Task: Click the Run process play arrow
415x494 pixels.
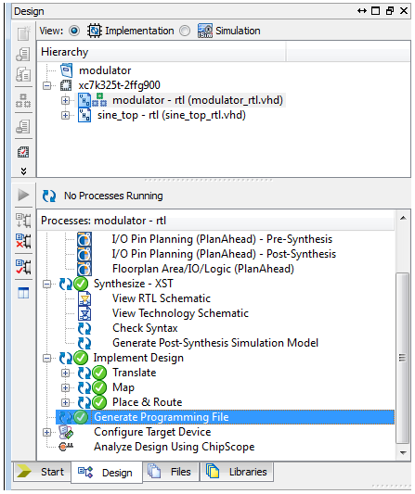Action: (23, 195)
